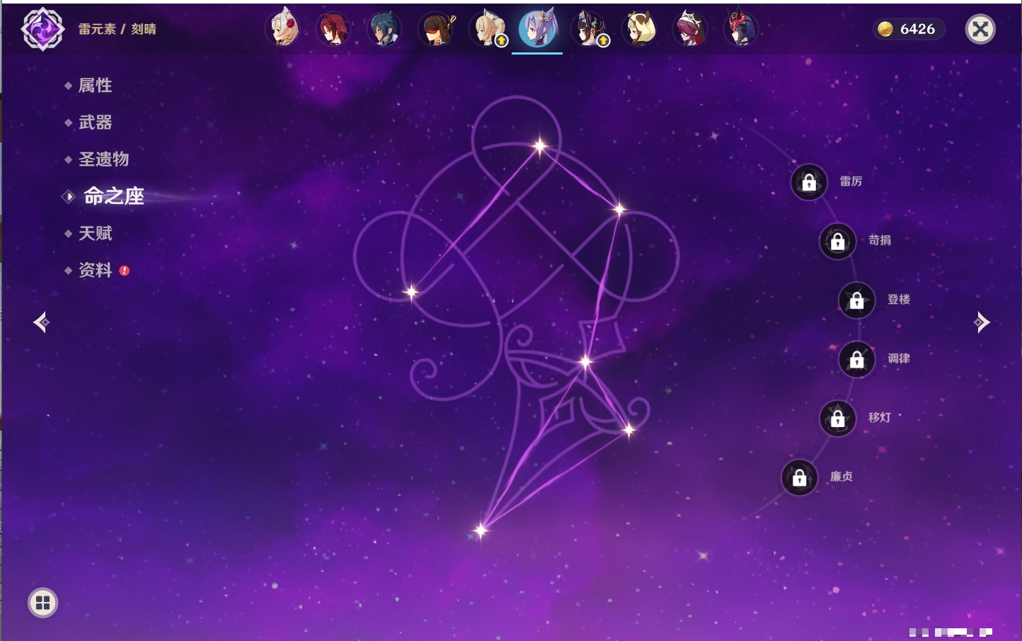Image resolution: width=1022 pixels, height=641 pixels.
Task: Select the 命之座 constellation page
Action: click(x=114, y=196)
